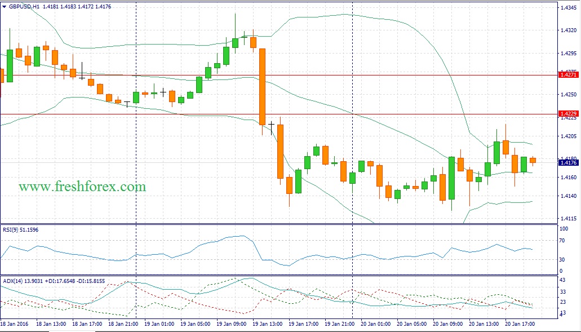
Task: Click the 1.4345 price scale value
Action: tap(567, 7)
